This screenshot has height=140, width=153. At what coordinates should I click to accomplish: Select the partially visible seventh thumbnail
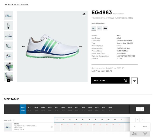point(9,76)
